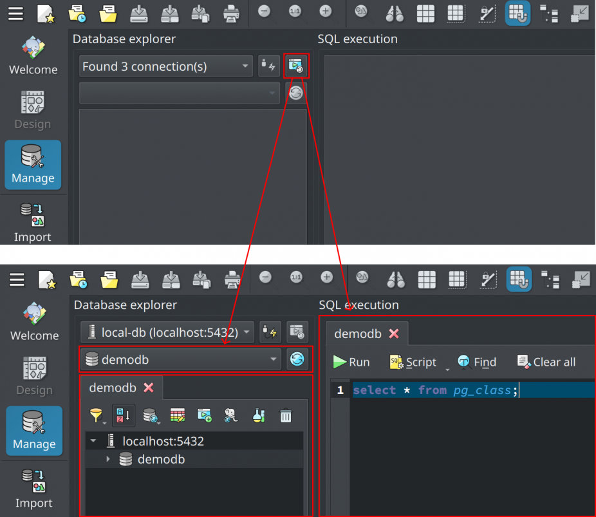The width and height of the screenshot is (596, 517).
Task: Click the SQL execution icon outlined in red
Action: (296, 66)
